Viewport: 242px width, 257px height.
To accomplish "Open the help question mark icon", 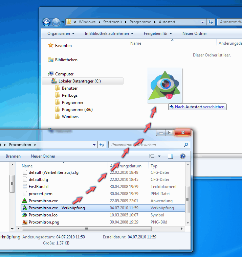I will click(183, 156).
